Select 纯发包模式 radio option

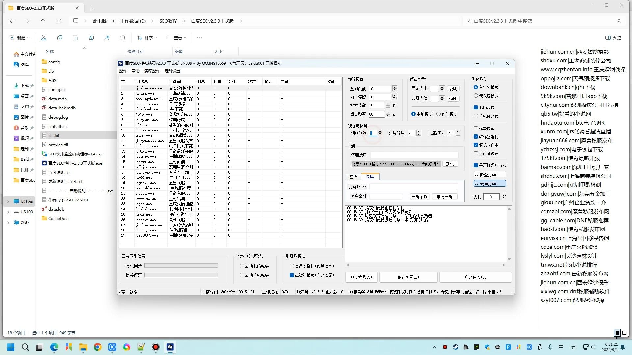click(x=486, y=96)
